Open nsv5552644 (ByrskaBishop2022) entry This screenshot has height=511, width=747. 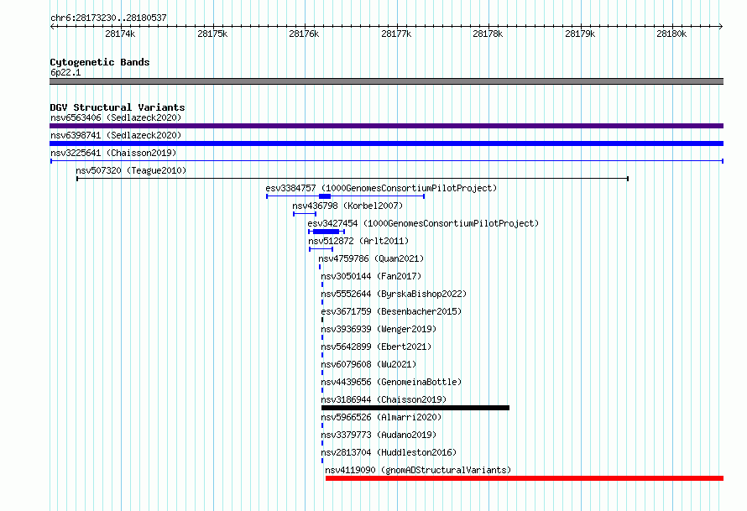[394, 294]
